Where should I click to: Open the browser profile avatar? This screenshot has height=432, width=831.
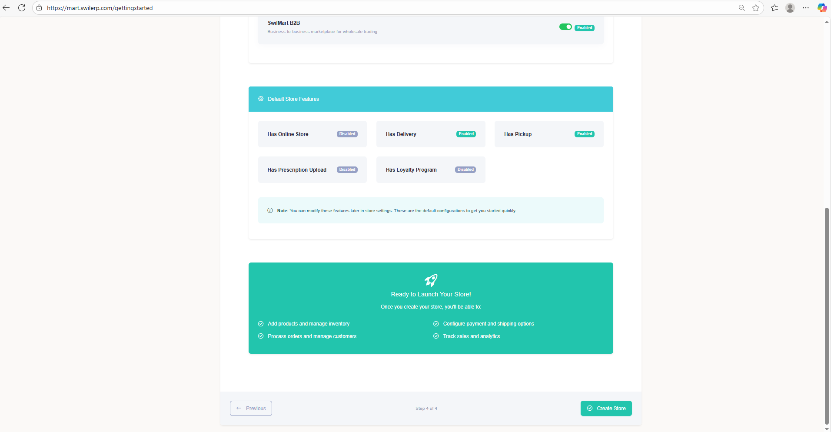[790, 8]
